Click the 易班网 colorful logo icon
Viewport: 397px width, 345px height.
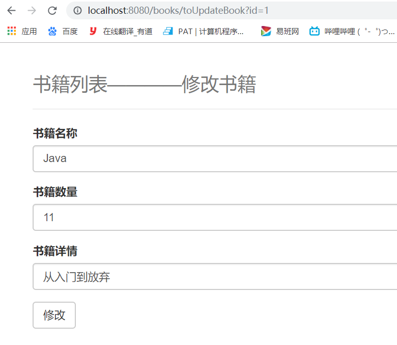[x=266, y=31]
